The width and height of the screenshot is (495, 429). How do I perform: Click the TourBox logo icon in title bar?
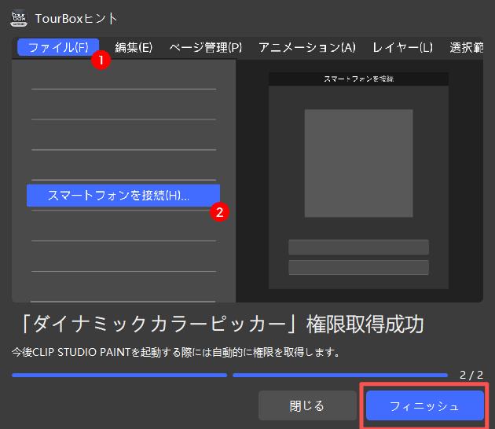19,17
